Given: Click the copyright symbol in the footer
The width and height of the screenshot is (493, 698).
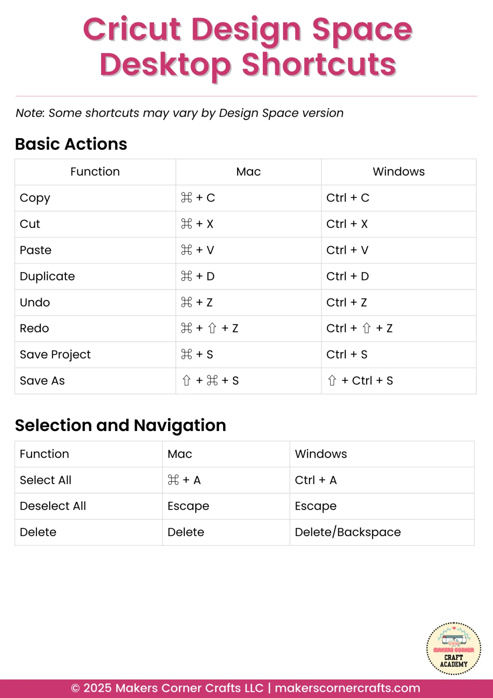Looking at the screenshot, I should tap(75, 688).
